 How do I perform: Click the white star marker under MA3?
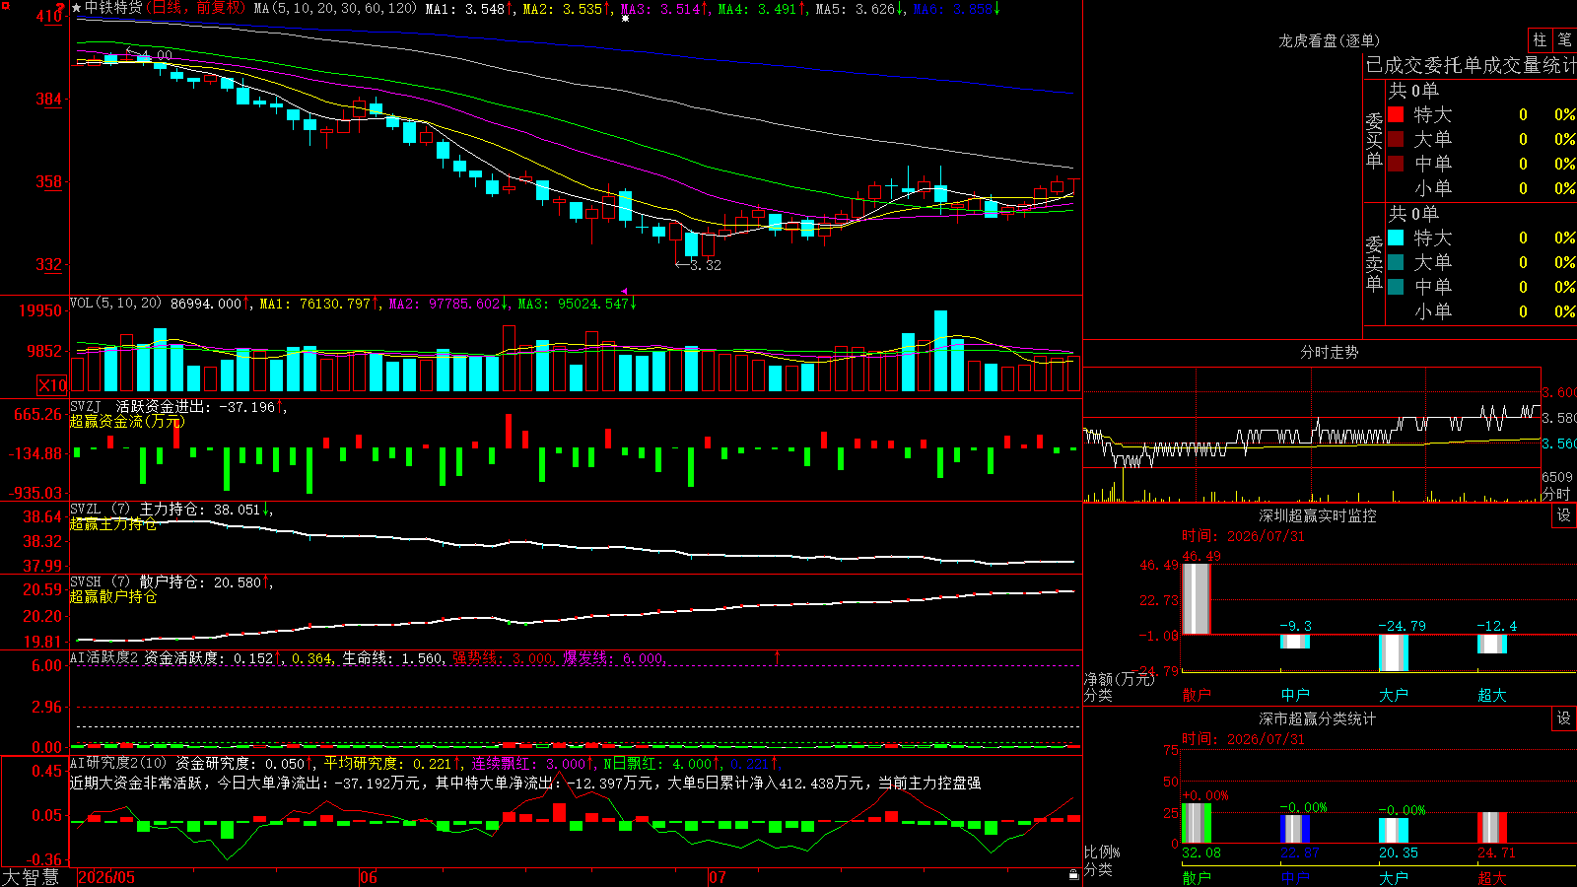click(x=625, y=18)
